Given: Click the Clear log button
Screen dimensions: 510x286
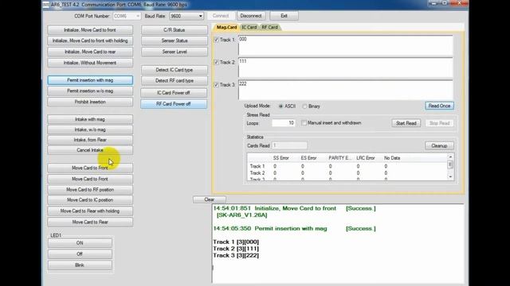Looking at the screenshot, I should (x=210, y=199).
